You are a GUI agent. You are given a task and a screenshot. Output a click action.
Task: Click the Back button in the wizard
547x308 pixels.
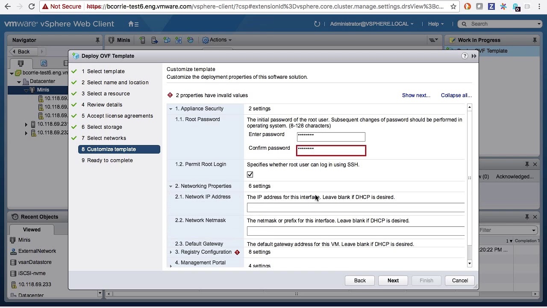pos(359,280)
